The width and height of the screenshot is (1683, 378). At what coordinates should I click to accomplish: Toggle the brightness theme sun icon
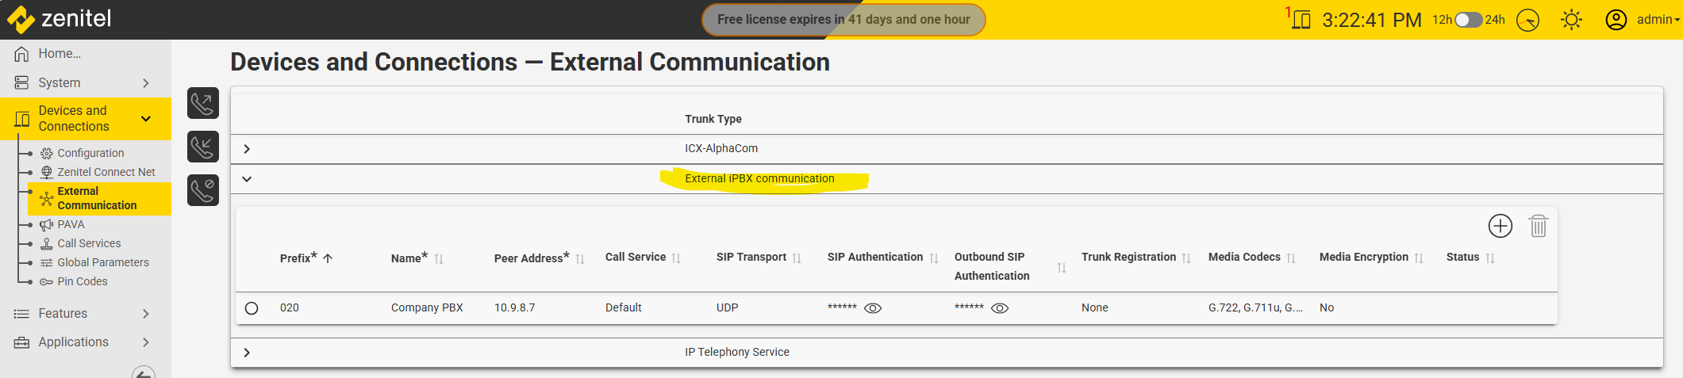(1571, 20)
